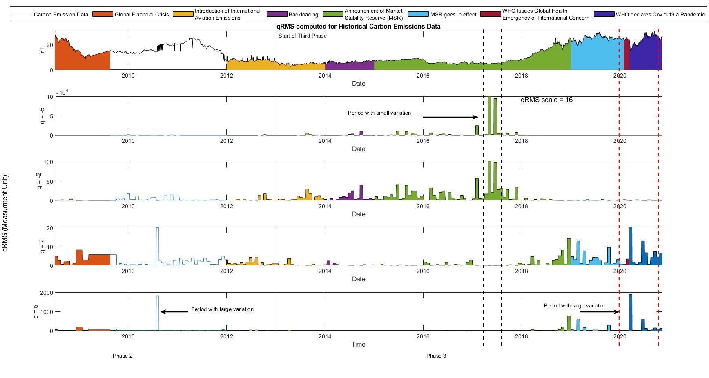Screen dimensions: 709x378
Task: Click the 'q = -2' y-axis label
Action: (x=39, y=181)
